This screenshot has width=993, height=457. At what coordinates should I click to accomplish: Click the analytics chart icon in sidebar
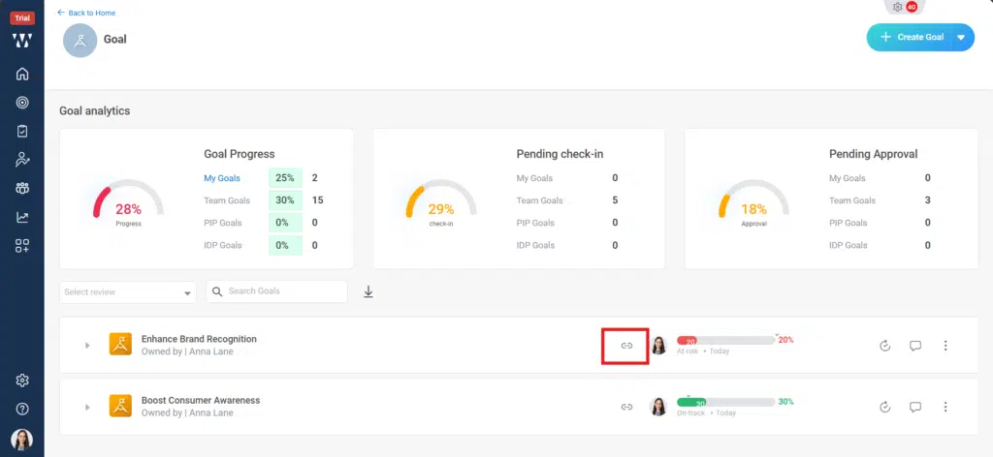pyautogui.click(x=21, y=217)
